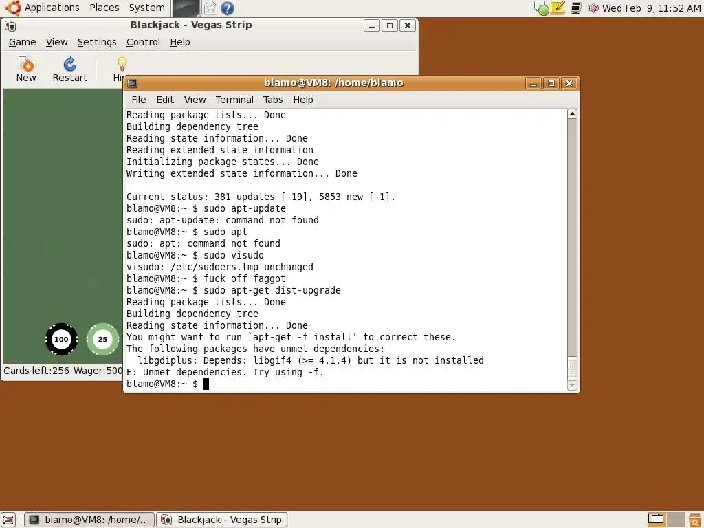Viewport: 704px width, 528px height.
Task: Open the Places menu in top panel
Action: point(104,8)
